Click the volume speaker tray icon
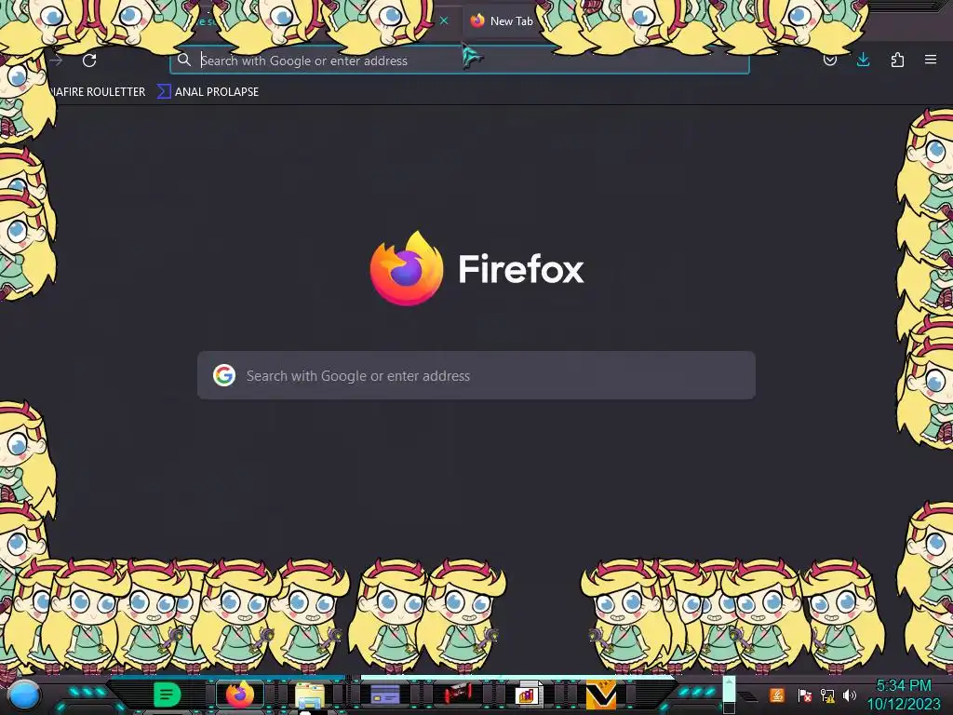This screenshot has height=715, width=953. click(x=849, y=695)
